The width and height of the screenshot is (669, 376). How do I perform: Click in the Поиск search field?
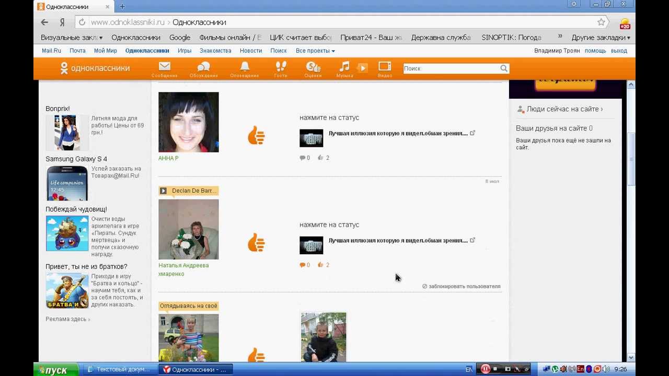click(451, 68)
